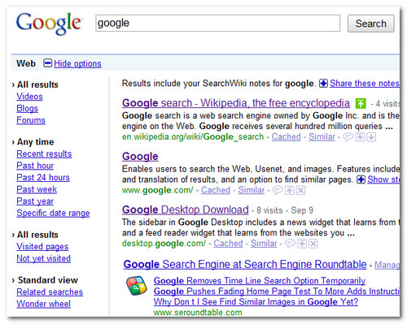The image size is (407, 324).
Task: Expand the Show stock plus icon
Action: pyautogui.click(x=361, y=179)
